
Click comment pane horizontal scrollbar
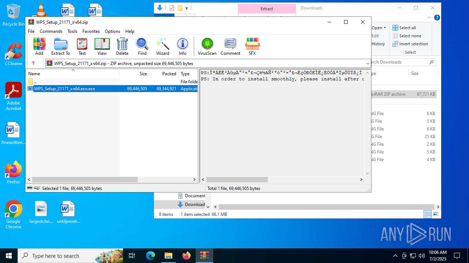(237, 179)
